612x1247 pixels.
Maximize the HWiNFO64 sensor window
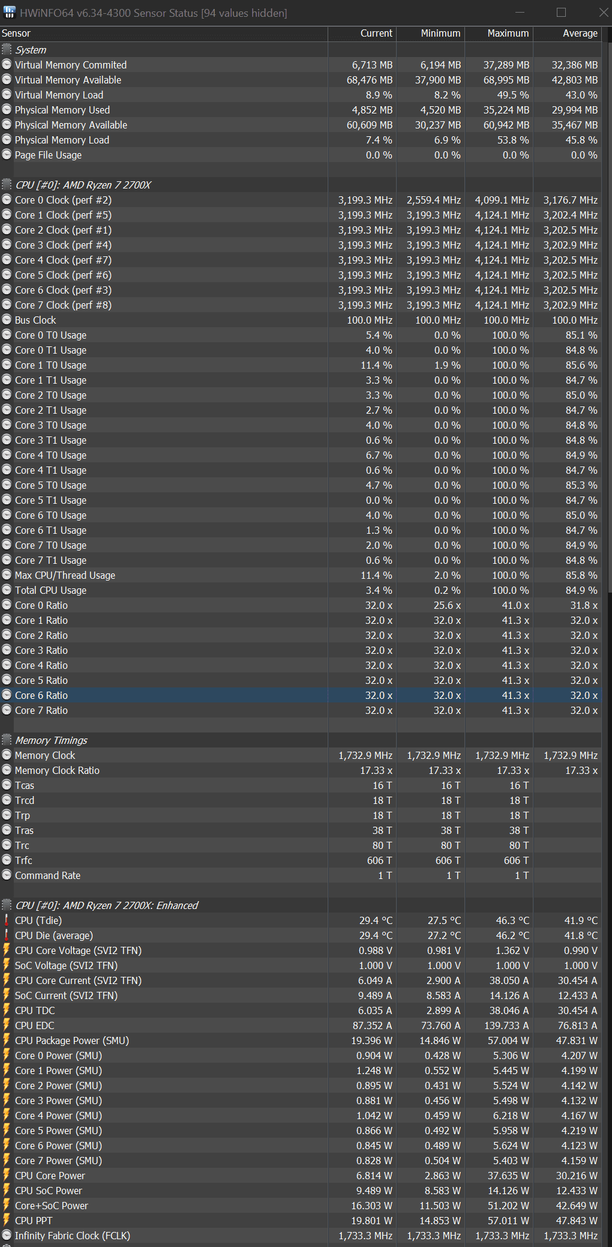click(561, 13)
